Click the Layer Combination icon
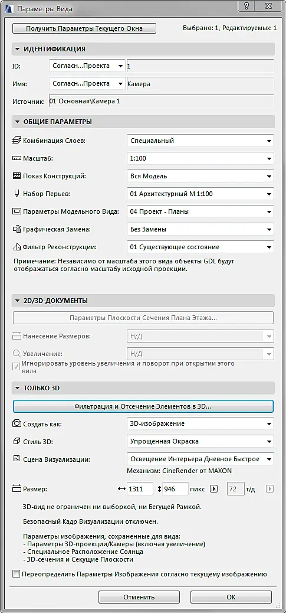Viewport: 286px width, 613px height. coord(17,141)
